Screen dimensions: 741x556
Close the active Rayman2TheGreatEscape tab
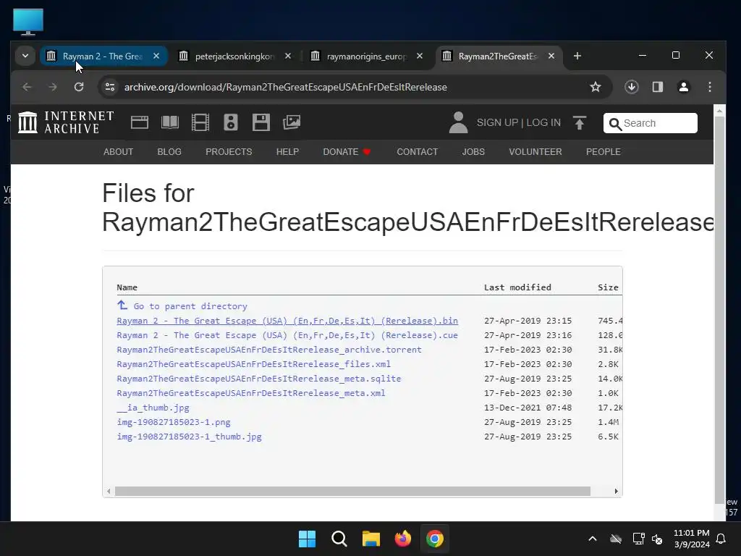(x=551, y=56)
